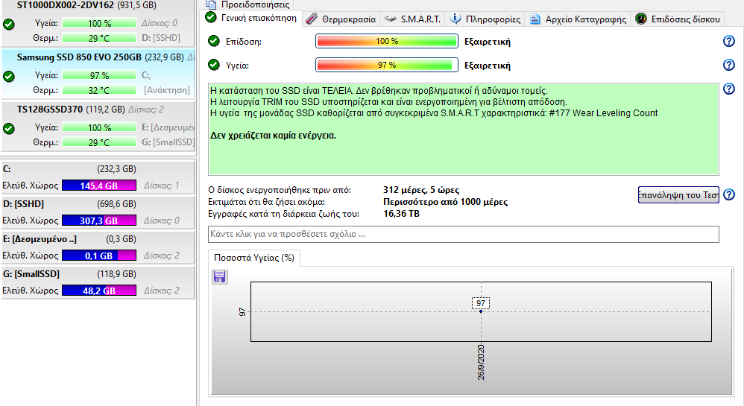Screen dimensions: 744x406
Task: Click the S.M.A.R.T. tab drive icon
Action: point(391,19)
